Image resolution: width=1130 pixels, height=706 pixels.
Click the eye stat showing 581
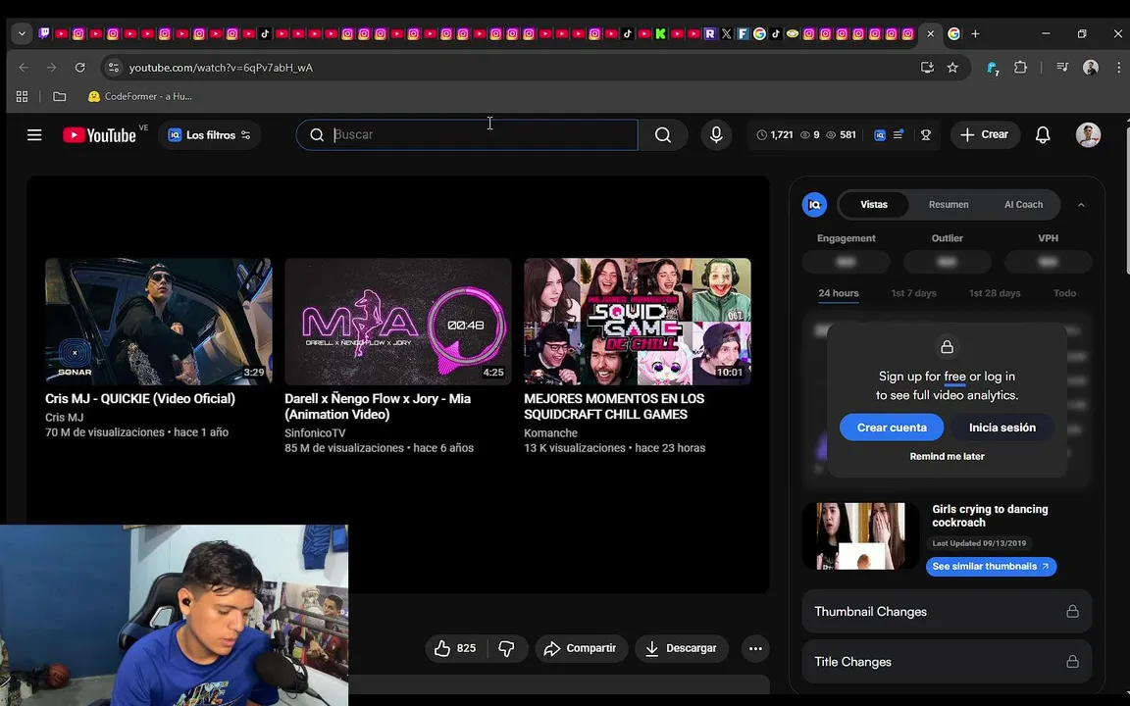coord(841,134)
